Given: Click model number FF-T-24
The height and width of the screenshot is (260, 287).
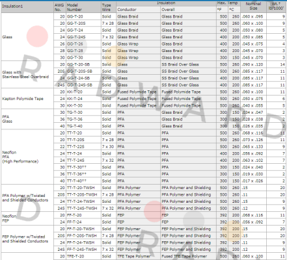Looking at the screenshot, I should 83,222.
